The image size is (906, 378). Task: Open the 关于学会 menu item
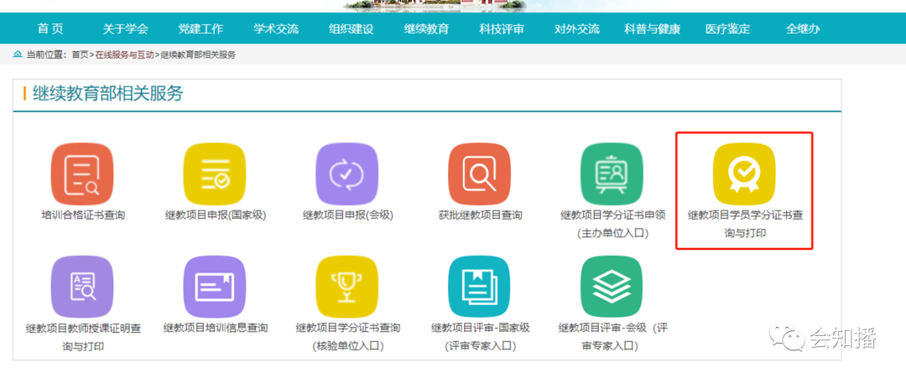[x=125, y=29]
